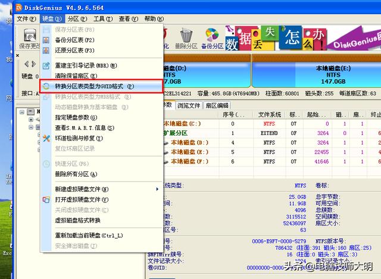Viewport: 381px width, 279px height.
Task: Click the 序号 column header
Action: point(236,115)
